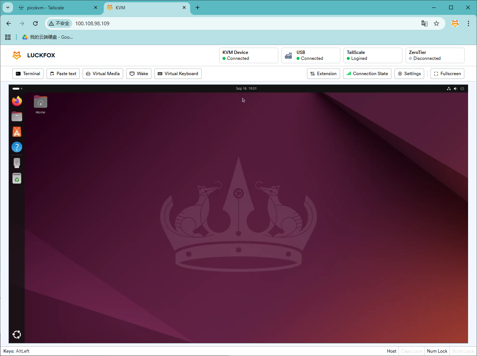This screenshot has height=356, width=477.
Task: Click the address bar URL field
Action: point(223,23)
